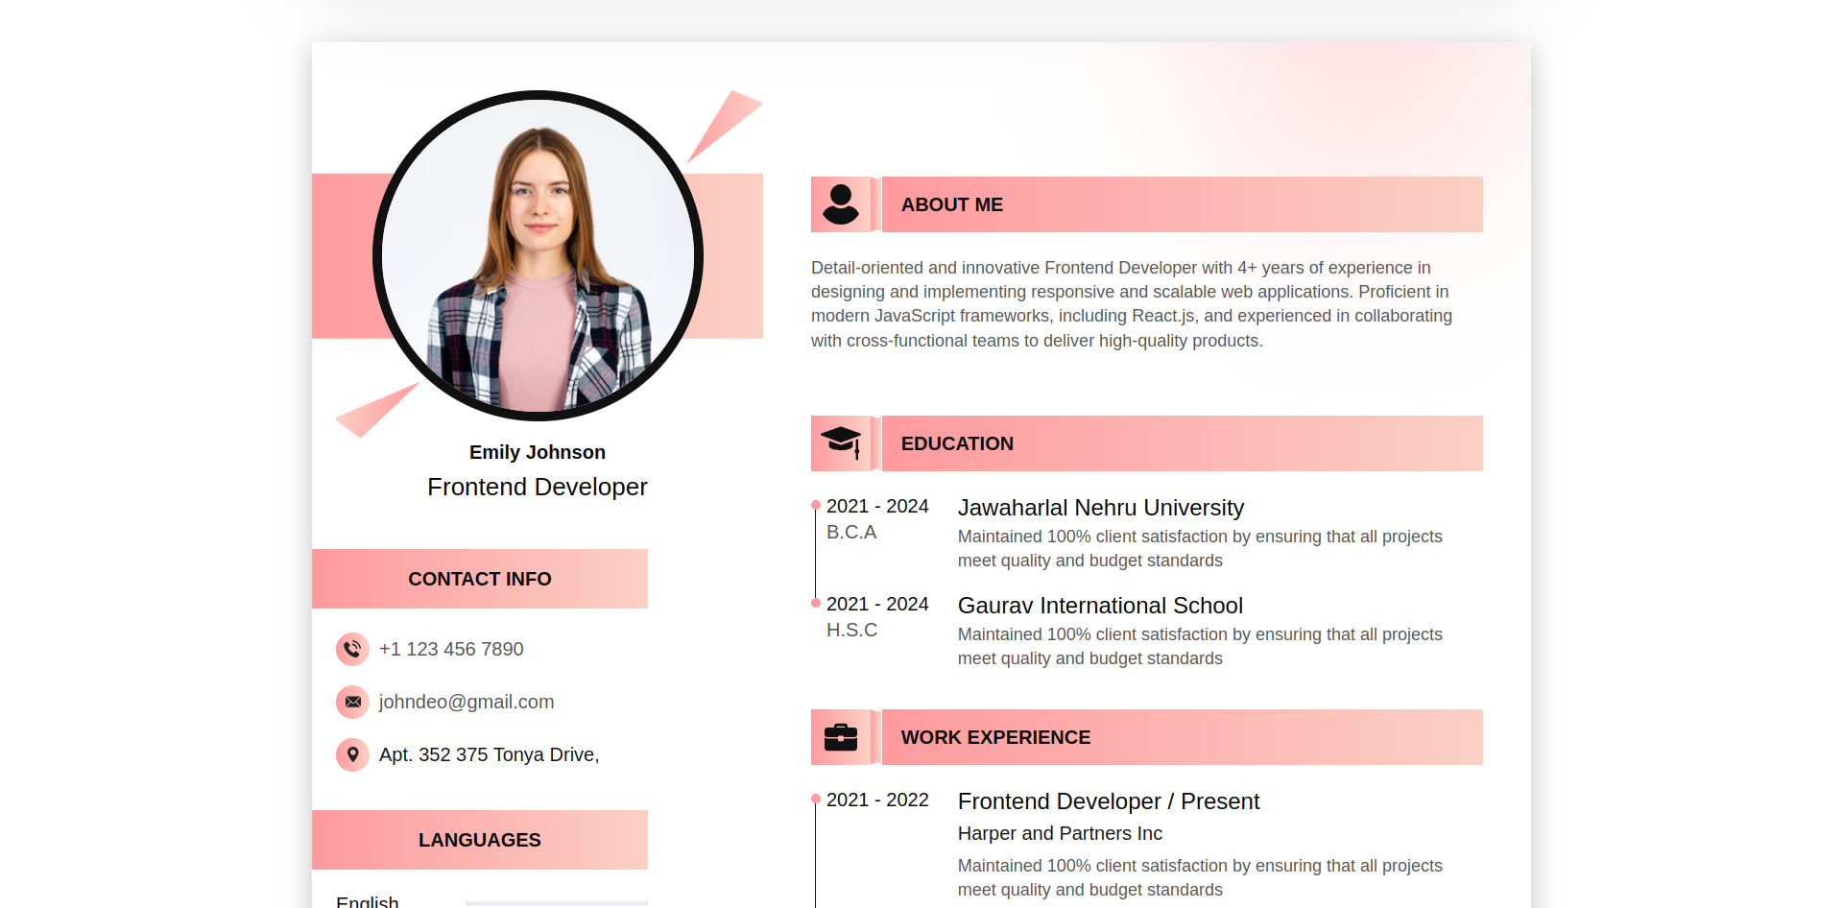Click the email johndeo@gmail.com

(467, 702)
